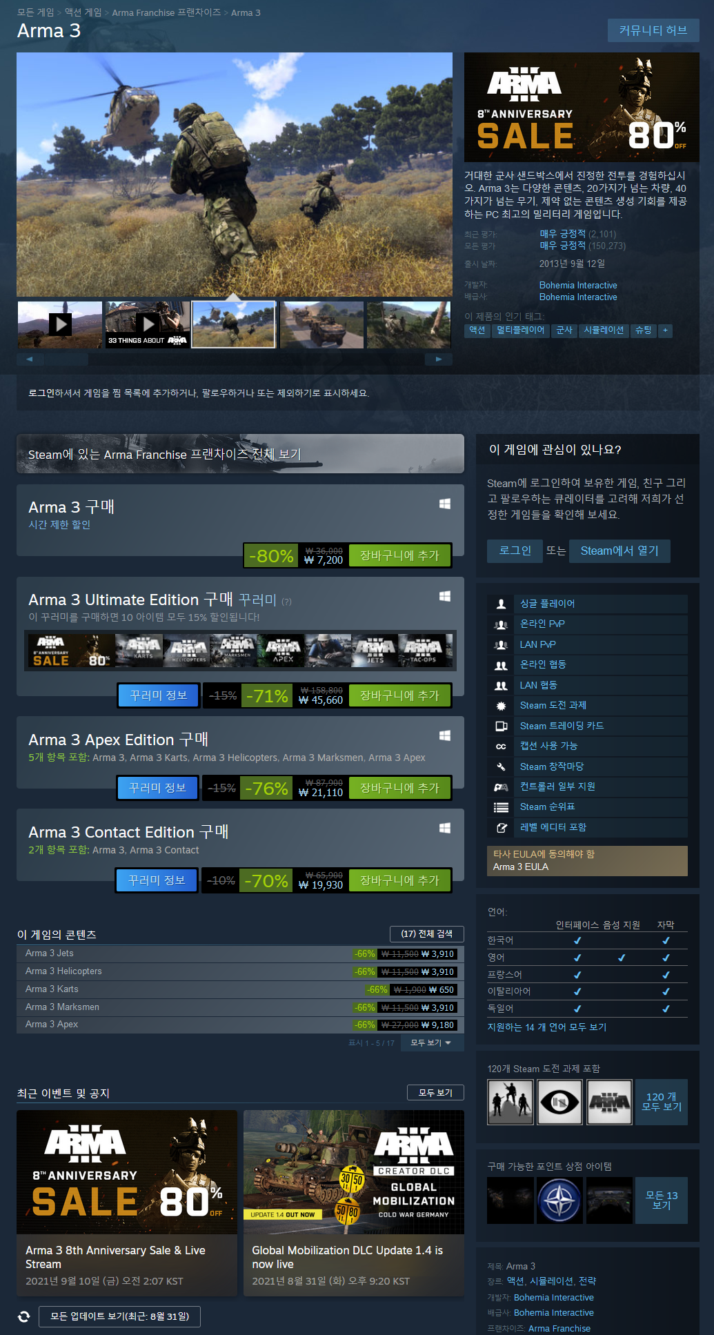Open 꾸러미 정보 for Apex Edition

tap(157, 788)
